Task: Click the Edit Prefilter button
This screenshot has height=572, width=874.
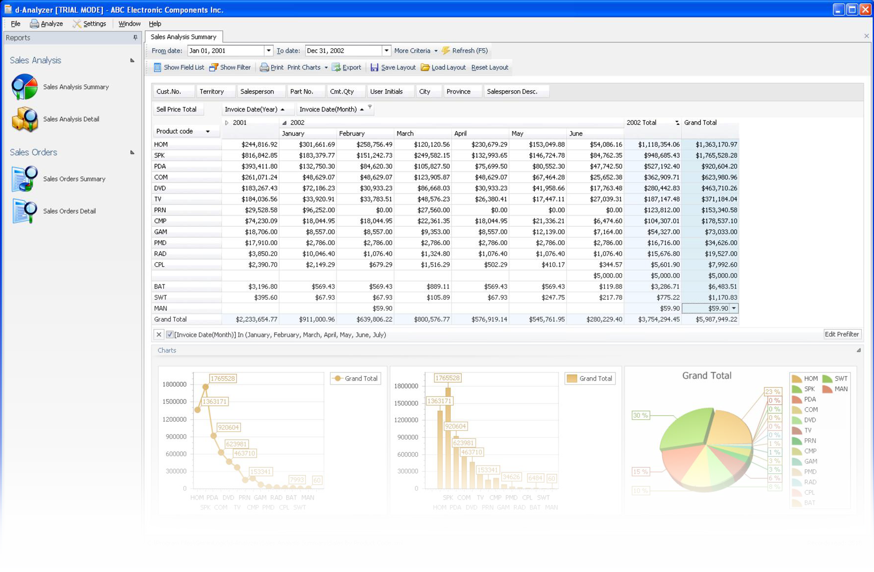Action: click(x=841, y=334)
